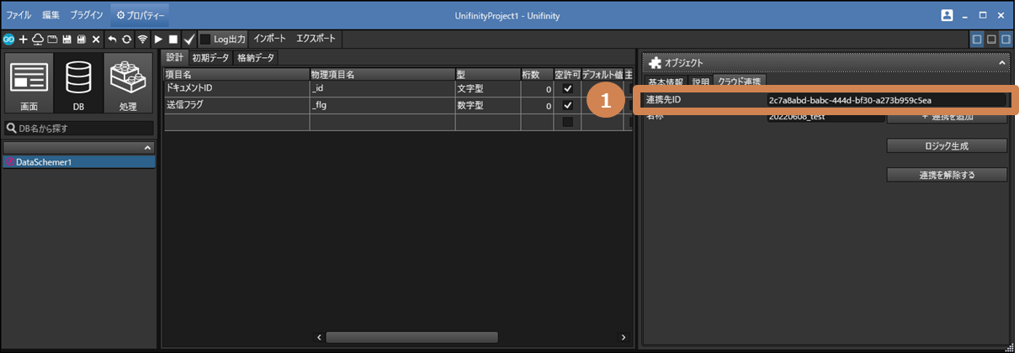Screen dimensions: 1019x353
Task: Uncheck 空許可 for the 送信フラグ row
Action: click(568, 105)
